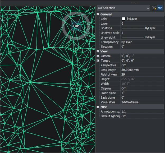This screenshot has width=165, height=153.
Task: Edit the Lens length 50.0000 mm value
Action: (x=142, y=70)
